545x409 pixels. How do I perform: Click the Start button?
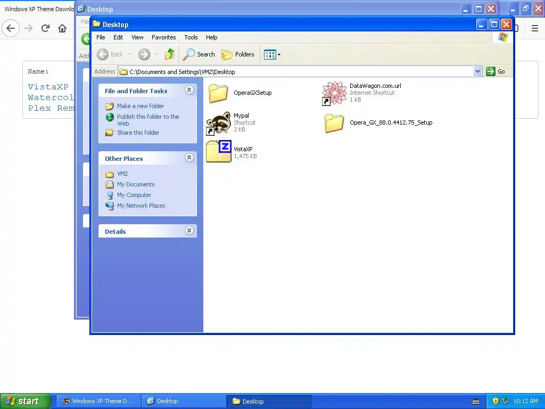pos(25,401)
